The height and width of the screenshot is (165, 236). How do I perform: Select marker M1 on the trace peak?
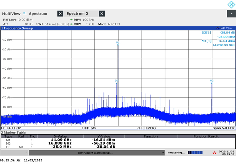pyautogui.click(x=118, y=43)
